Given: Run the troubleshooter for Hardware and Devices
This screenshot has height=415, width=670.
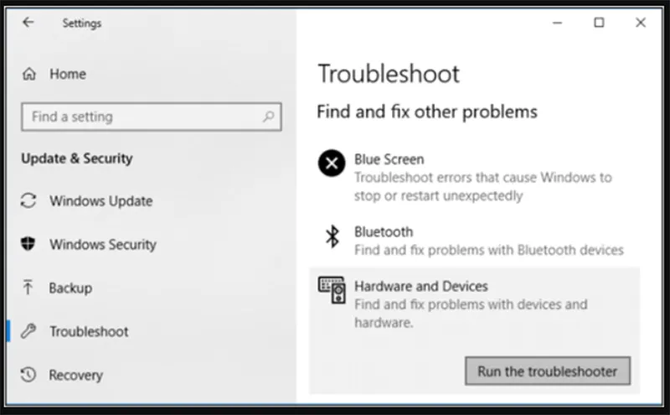Looking at the screenshot, I should (548, 371).
